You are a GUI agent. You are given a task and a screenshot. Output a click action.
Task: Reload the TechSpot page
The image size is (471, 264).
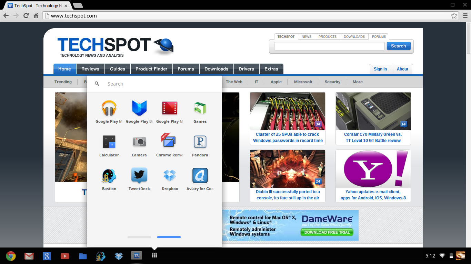click(x=26, y=16)
